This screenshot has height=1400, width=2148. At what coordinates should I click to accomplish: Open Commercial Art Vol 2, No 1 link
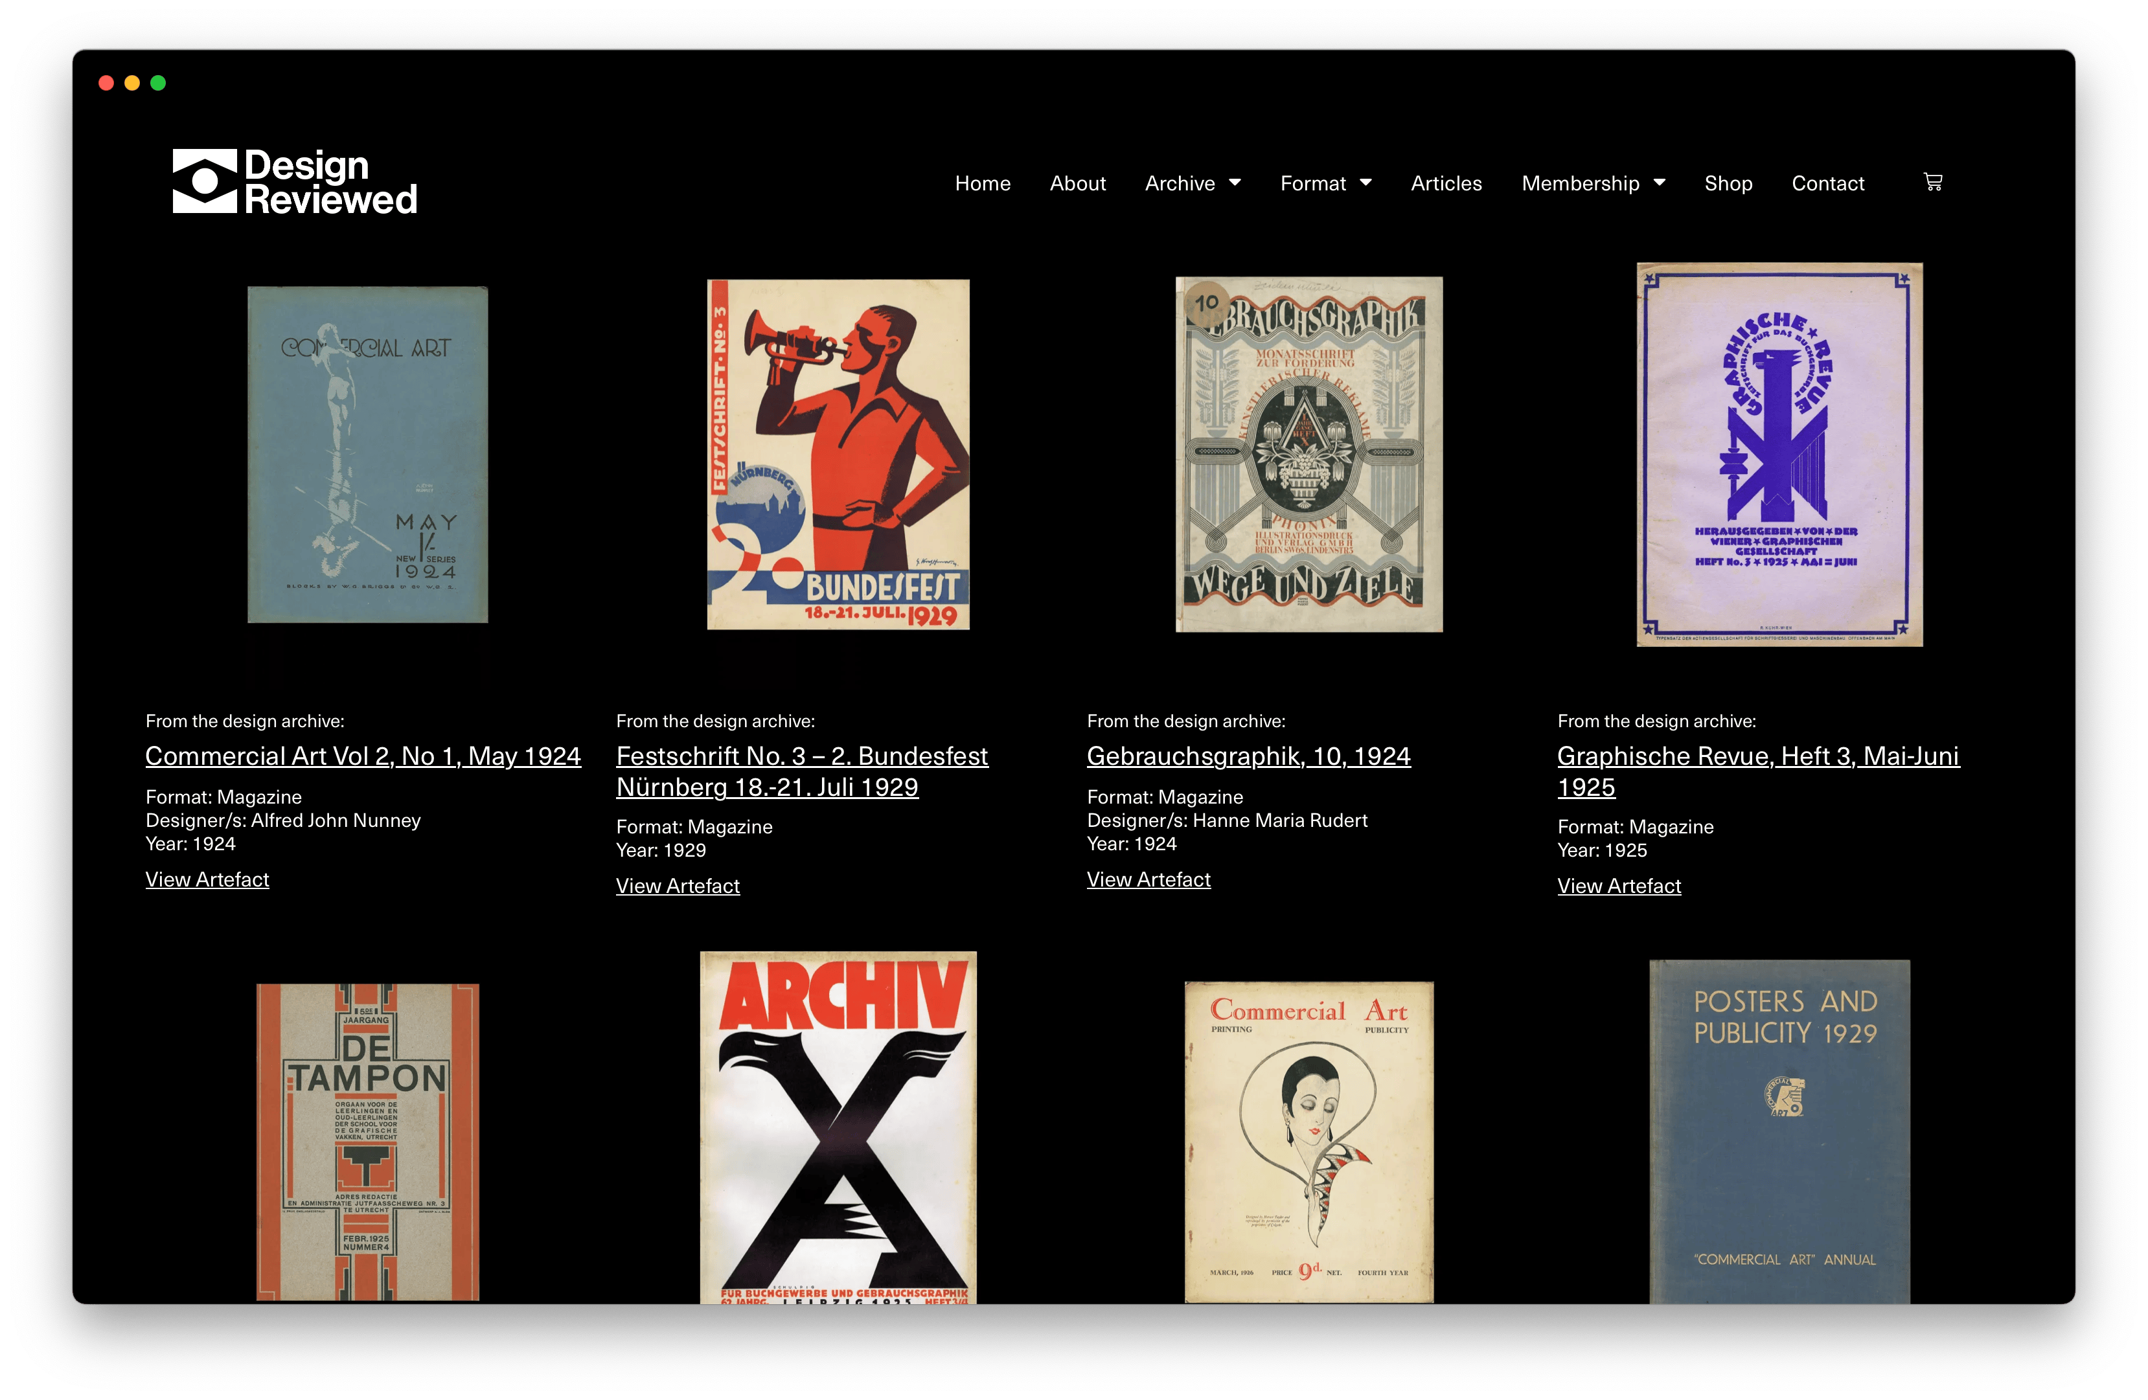tap(363, 756)
